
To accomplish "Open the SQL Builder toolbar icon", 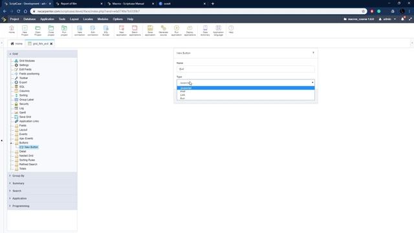I will click(106, 30).
